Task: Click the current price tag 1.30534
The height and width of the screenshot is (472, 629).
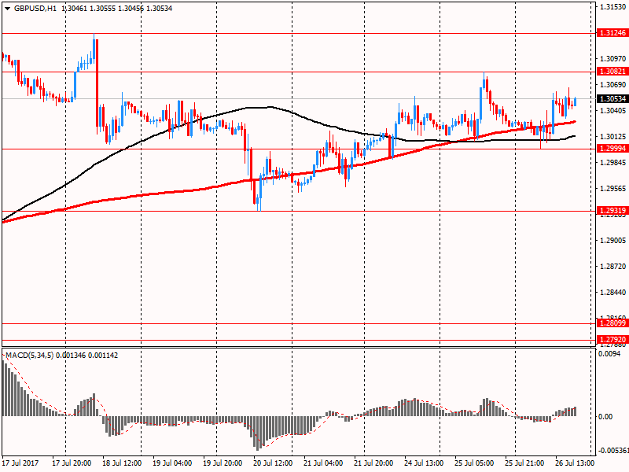Action: click(612, 99)
